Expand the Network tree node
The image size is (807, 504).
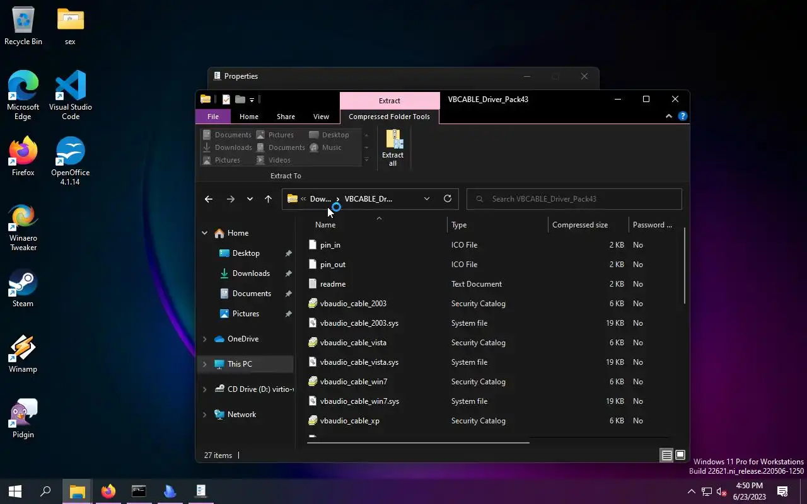pyautogui.click(x=204, y=415)
